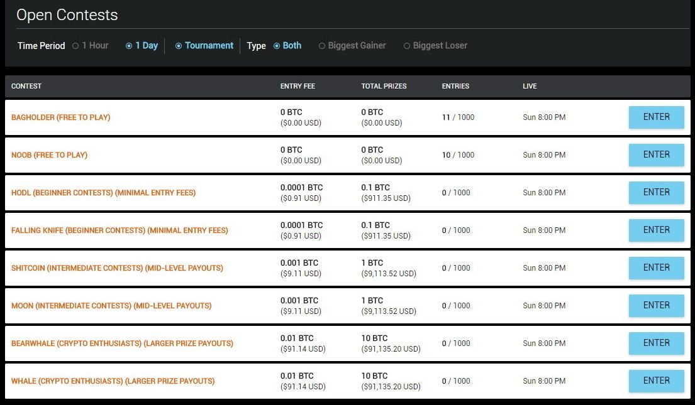Click BAGHOLDER's 0 BTC entry fee
Viewport: 695px width, 405px height.
[291, 112]
